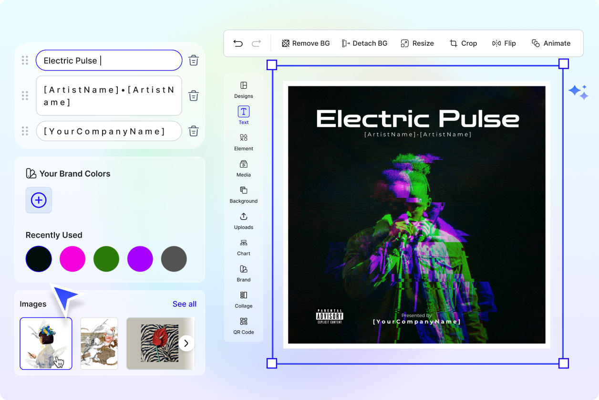Viewport: 599px width, 400px height.
Task: Choose the Crop tool
Action: (x=463, y=43)
